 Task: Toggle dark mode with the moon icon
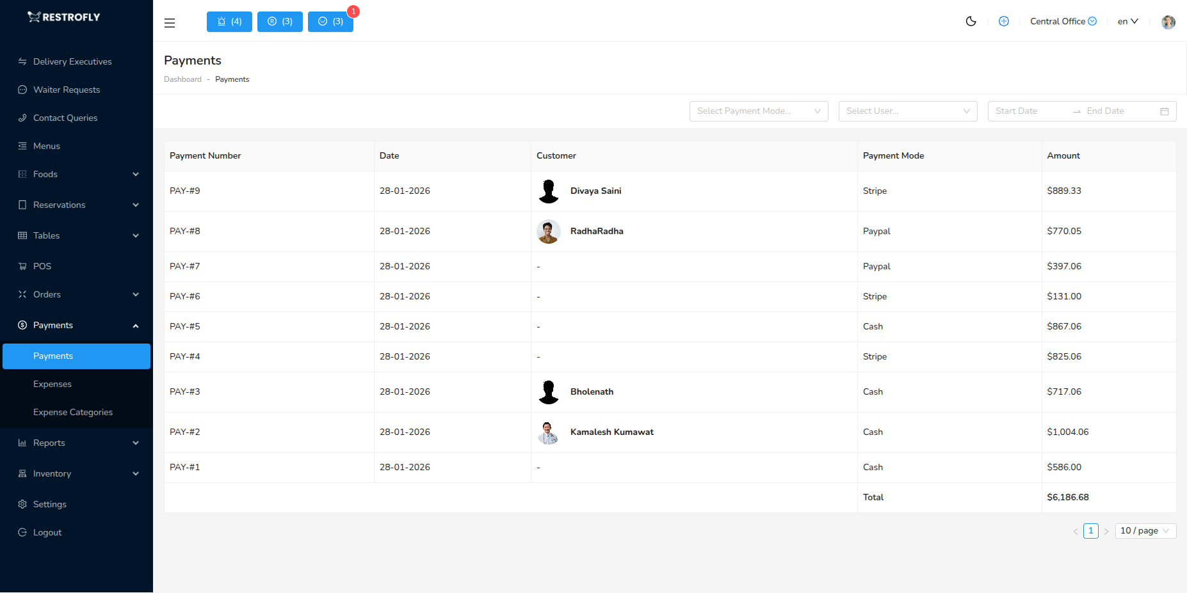pos(971,21)
